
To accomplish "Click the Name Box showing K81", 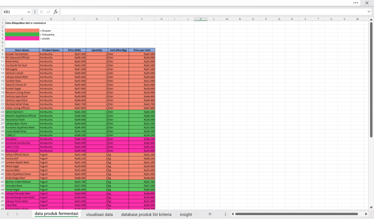I will (x=14, y=12).
